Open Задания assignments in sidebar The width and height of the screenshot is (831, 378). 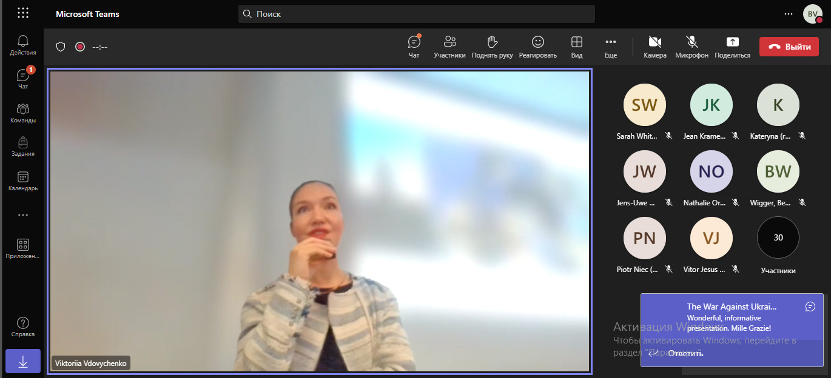tap(23, 146)
